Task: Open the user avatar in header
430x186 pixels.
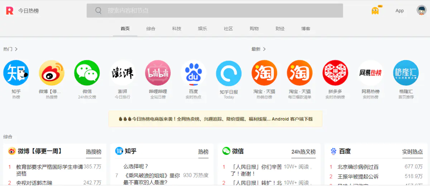Action: (x=421, y=10)
